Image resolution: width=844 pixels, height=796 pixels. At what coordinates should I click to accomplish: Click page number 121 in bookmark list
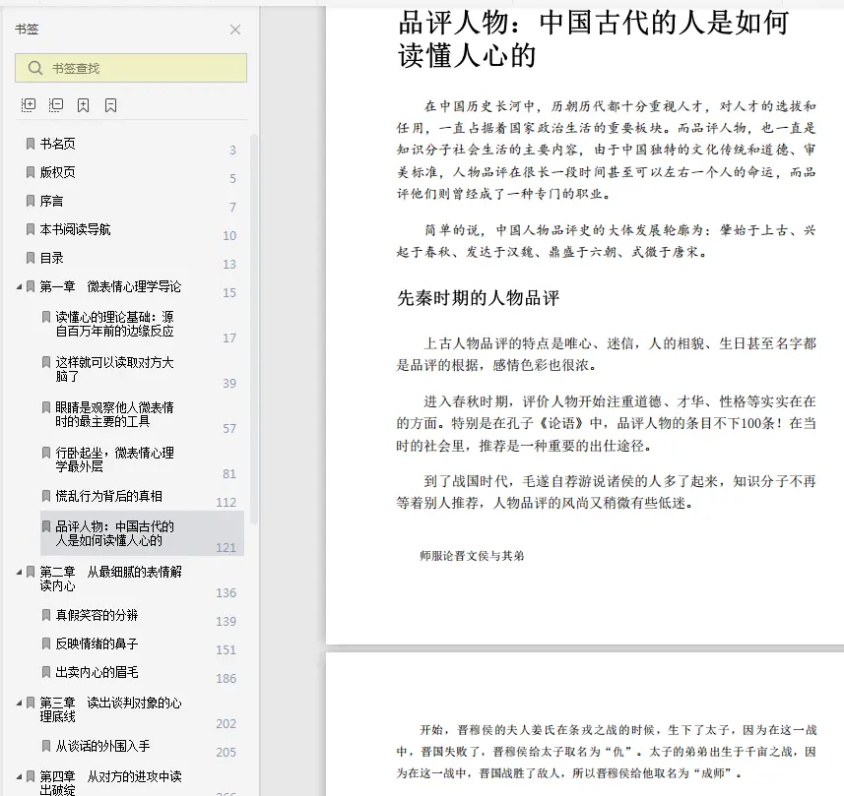coord(227,547)
